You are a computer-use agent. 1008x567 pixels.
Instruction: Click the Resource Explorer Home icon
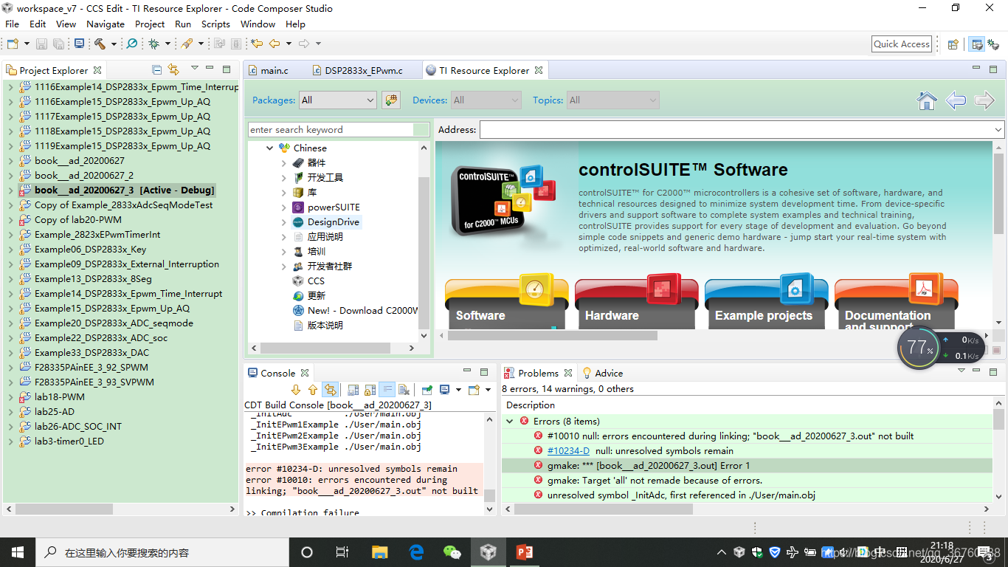pos(927,100)
